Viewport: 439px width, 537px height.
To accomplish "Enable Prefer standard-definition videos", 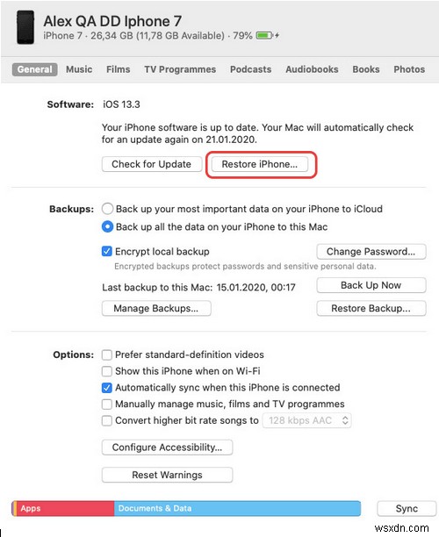I will 107,354.
